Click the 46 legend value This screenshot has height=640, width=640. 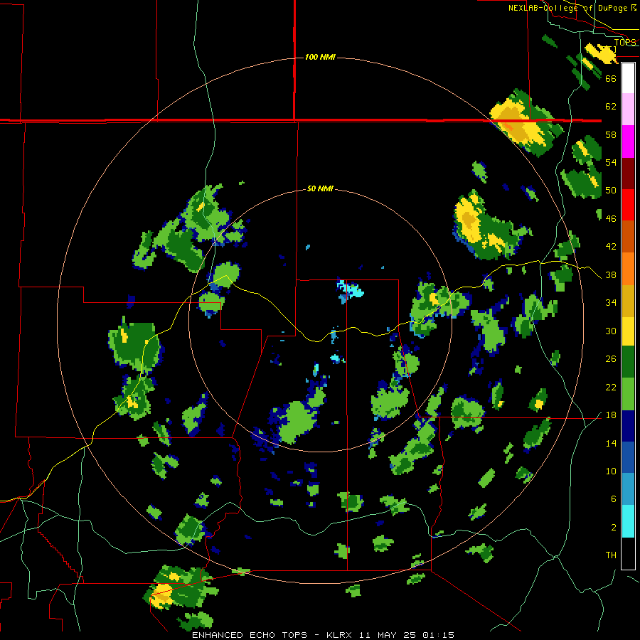pos(611,218)
